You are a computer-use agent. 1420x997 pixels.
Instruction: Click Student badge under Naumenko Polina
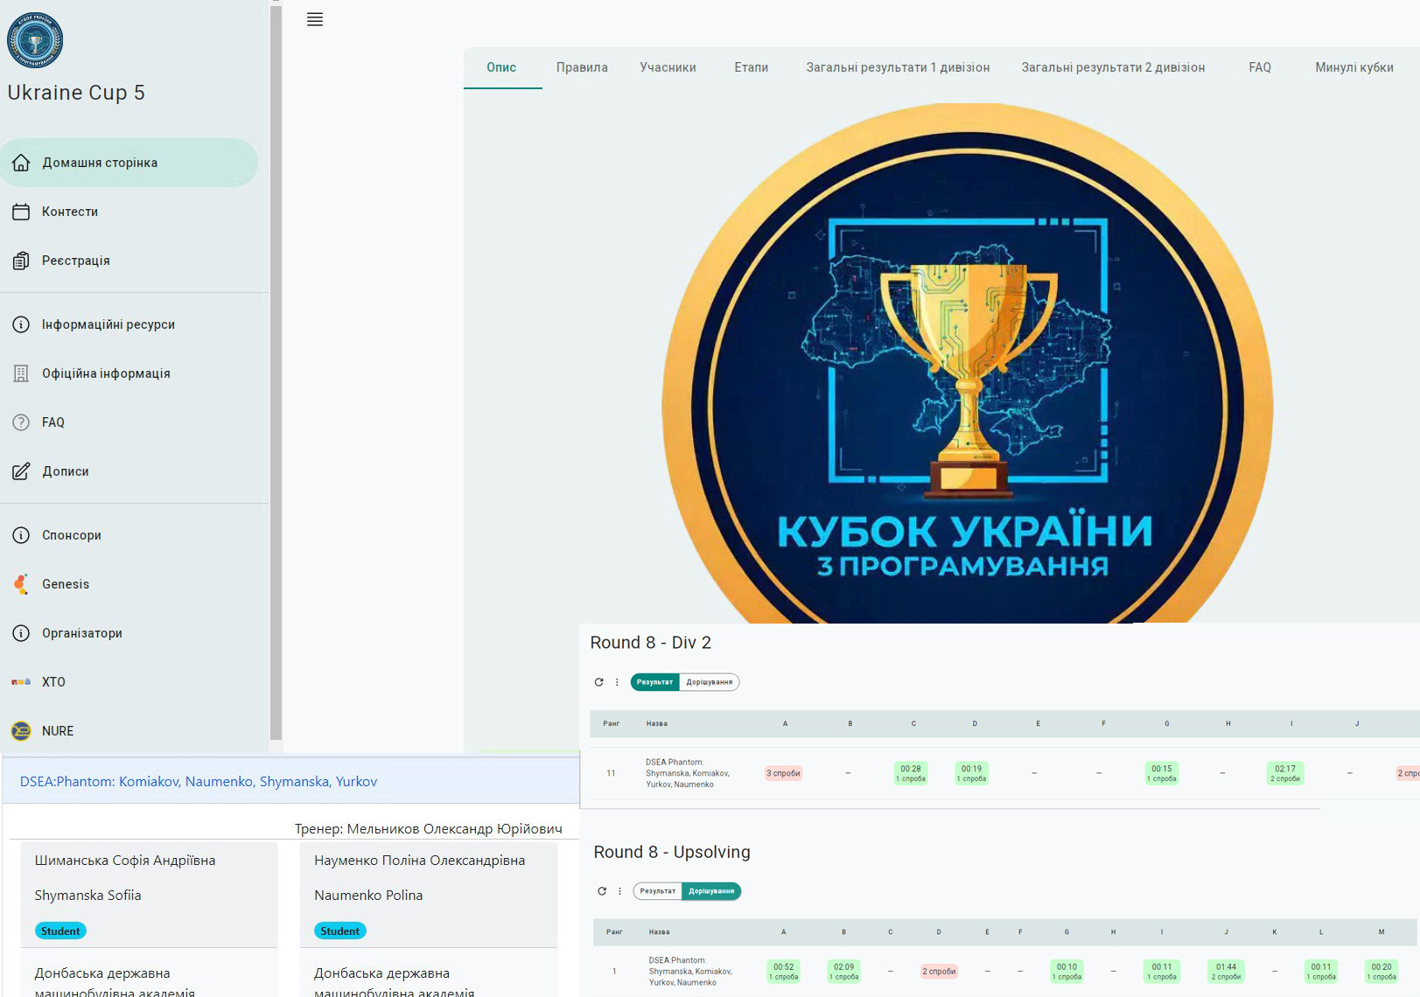coord(340,931)
